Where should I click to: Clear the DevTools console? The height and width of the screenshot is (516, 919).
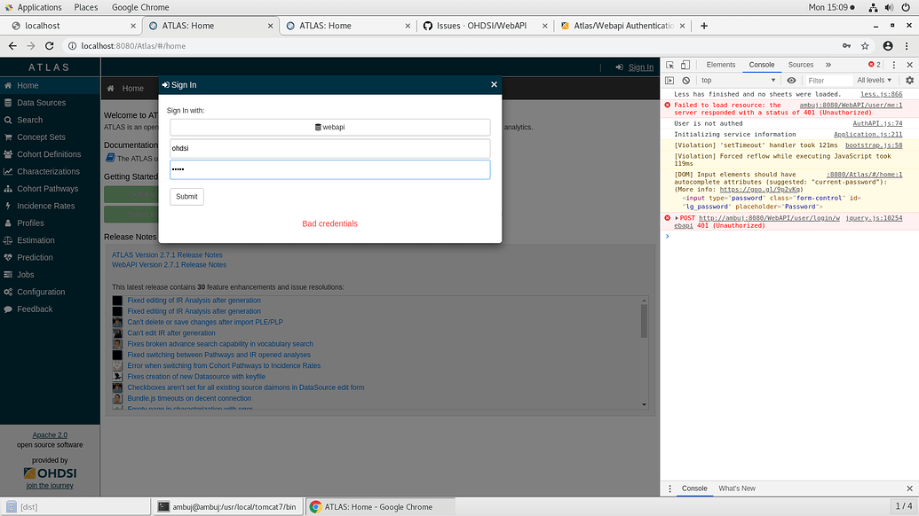[x=686, y=80]
